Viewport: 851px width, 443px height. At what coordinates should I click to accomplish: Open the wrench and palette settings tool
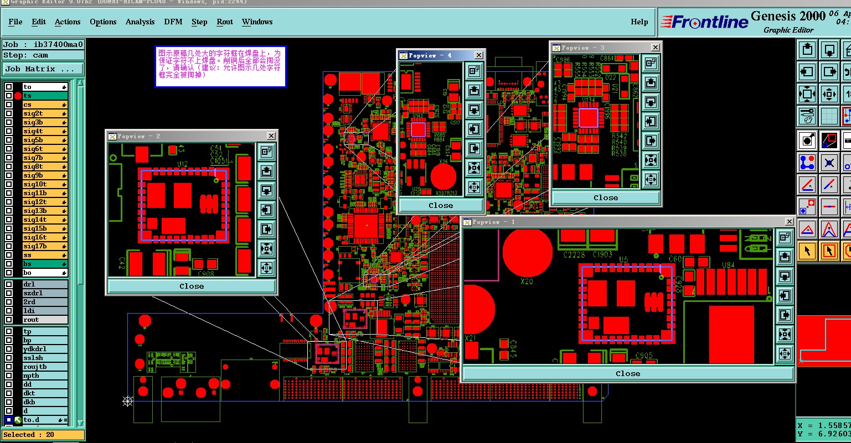[807, 116]
